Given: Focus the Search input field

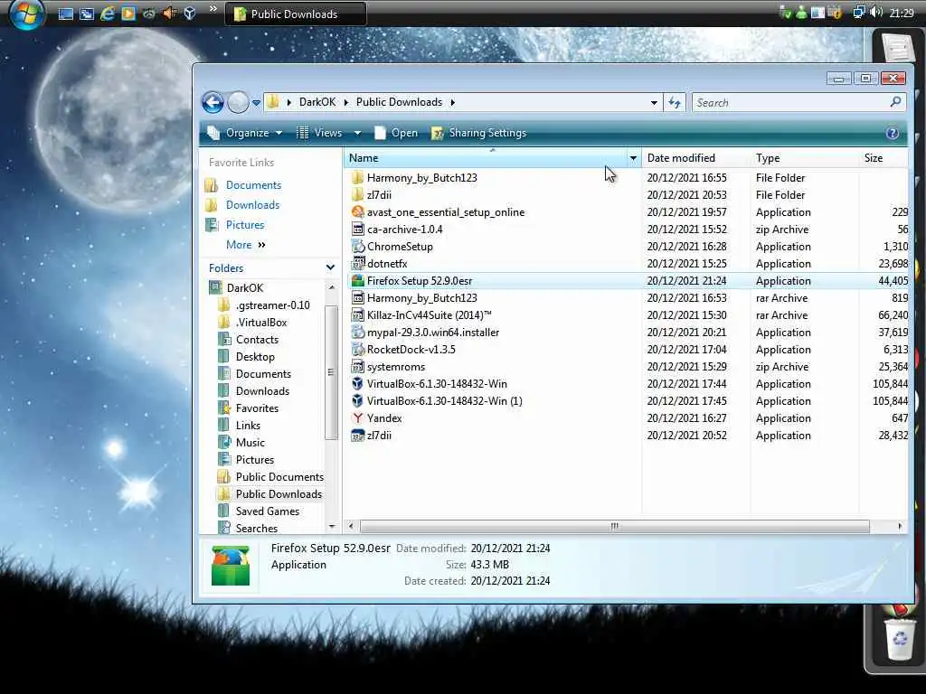Looking at the screenshot, I should [791, 103].
